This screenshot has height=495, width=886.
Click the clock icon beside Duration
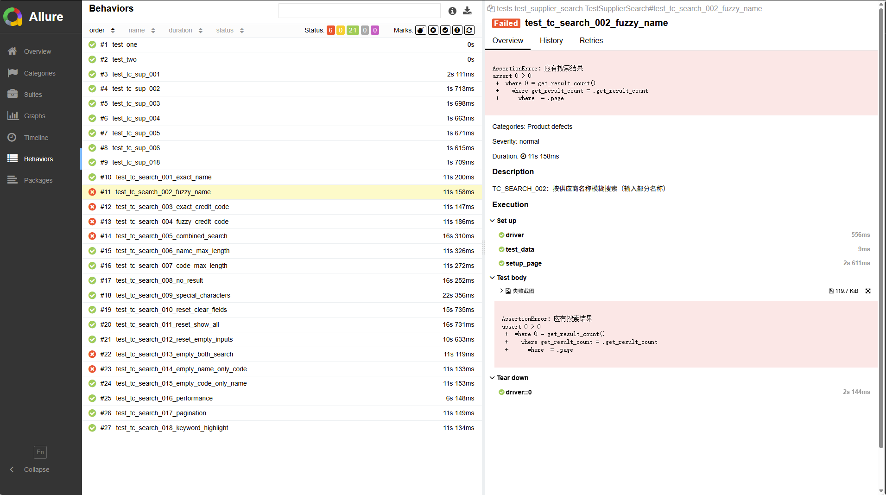tap(523, 156)
